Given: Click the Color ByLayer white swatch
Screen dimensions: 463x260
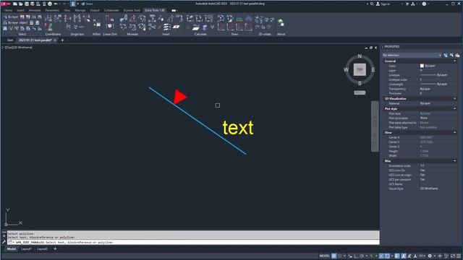Looking at the screenshot, I should pos(422,66).
